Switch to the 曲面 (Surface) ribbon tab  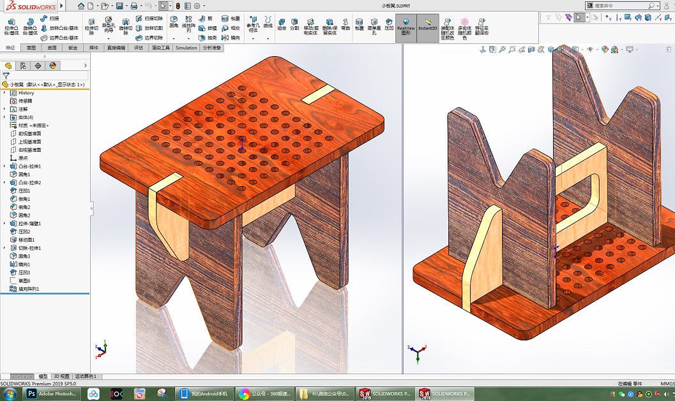point(52,48)
